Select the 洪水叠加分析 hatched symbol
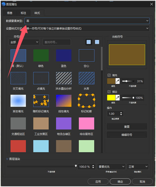Viewport: 156px width, 187px height. coord(64,78)
